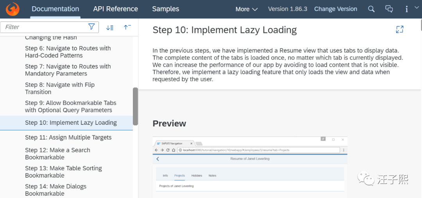
Task: Select Step 8: Navigate with Flip Transition
Action: click(x=60, y=88)
